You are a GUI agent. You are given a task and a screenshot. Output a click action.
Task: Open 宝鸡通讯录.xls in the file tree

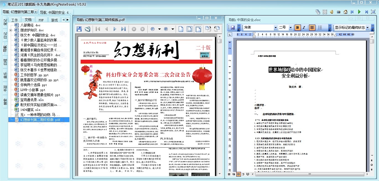point(32,100)
